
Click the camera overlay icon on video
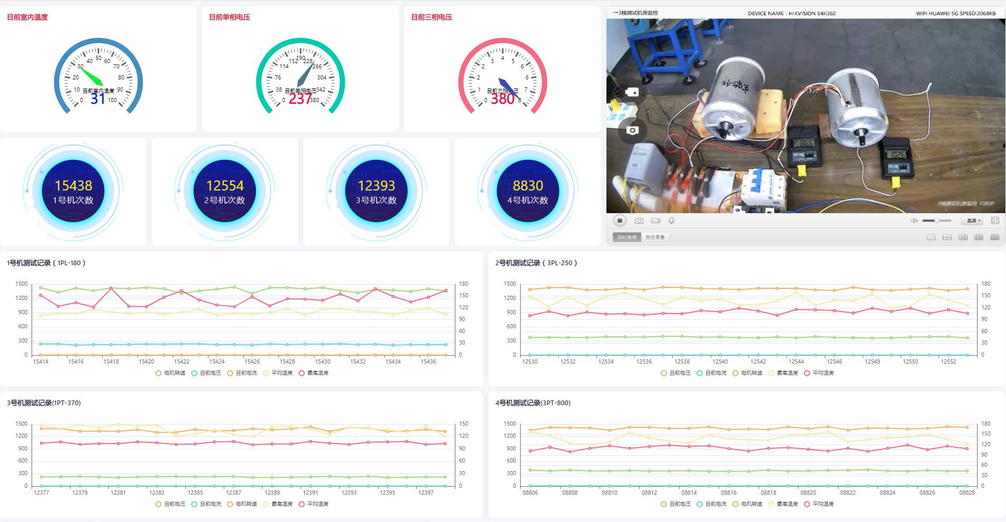(x=632, y=130)
